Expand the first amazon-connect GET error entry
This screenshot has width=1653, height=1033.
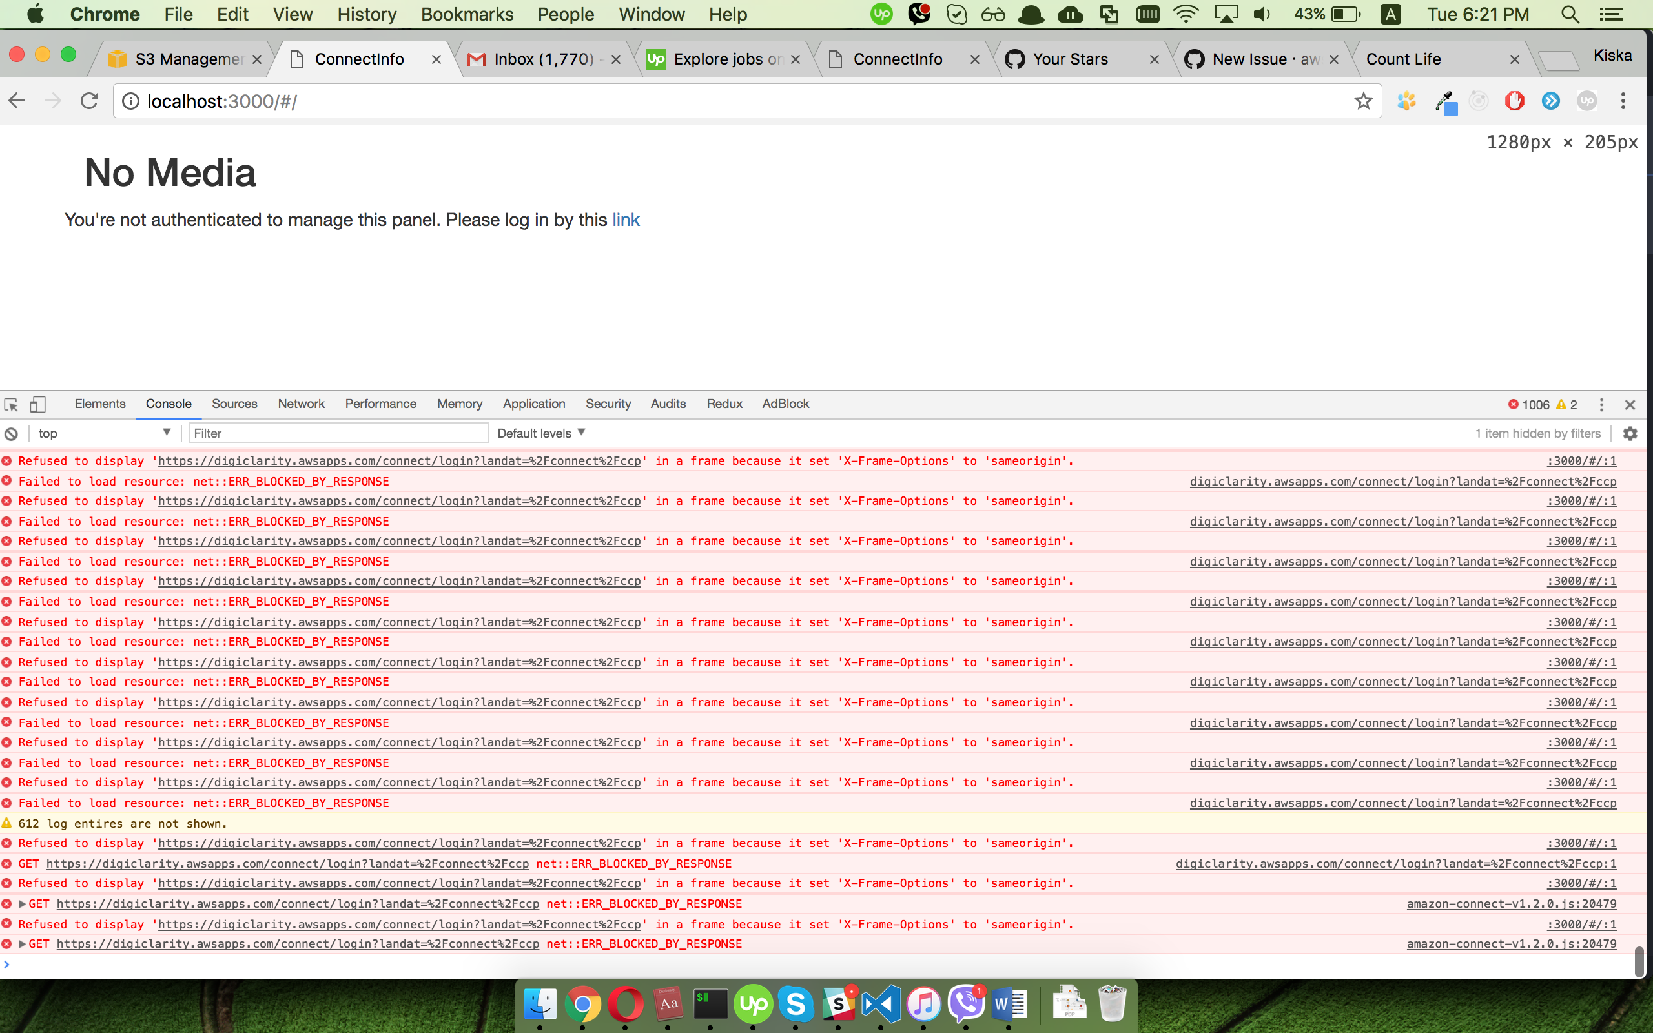tap(23, 904)
